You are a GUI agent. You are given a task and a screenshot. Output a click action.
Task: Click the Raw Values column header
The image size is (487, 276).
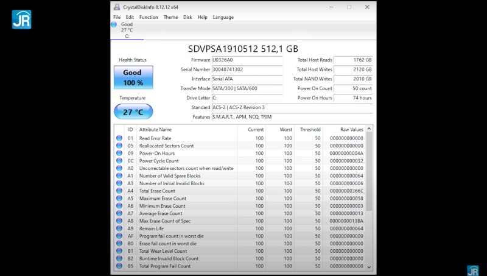(x=352, y=129)
